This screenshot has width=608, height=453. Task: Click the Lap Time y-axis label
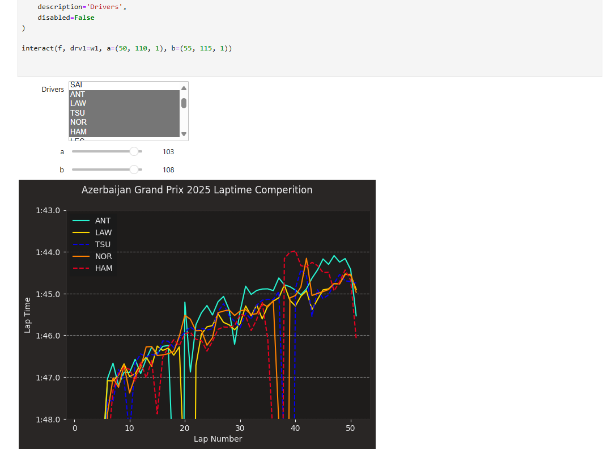click(28, 315)
